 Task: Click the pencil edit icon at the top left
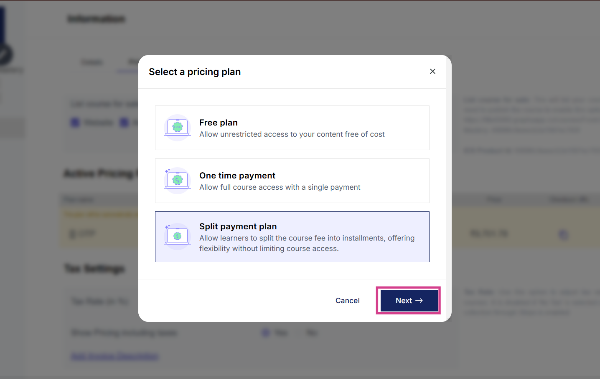pos(4,54)
